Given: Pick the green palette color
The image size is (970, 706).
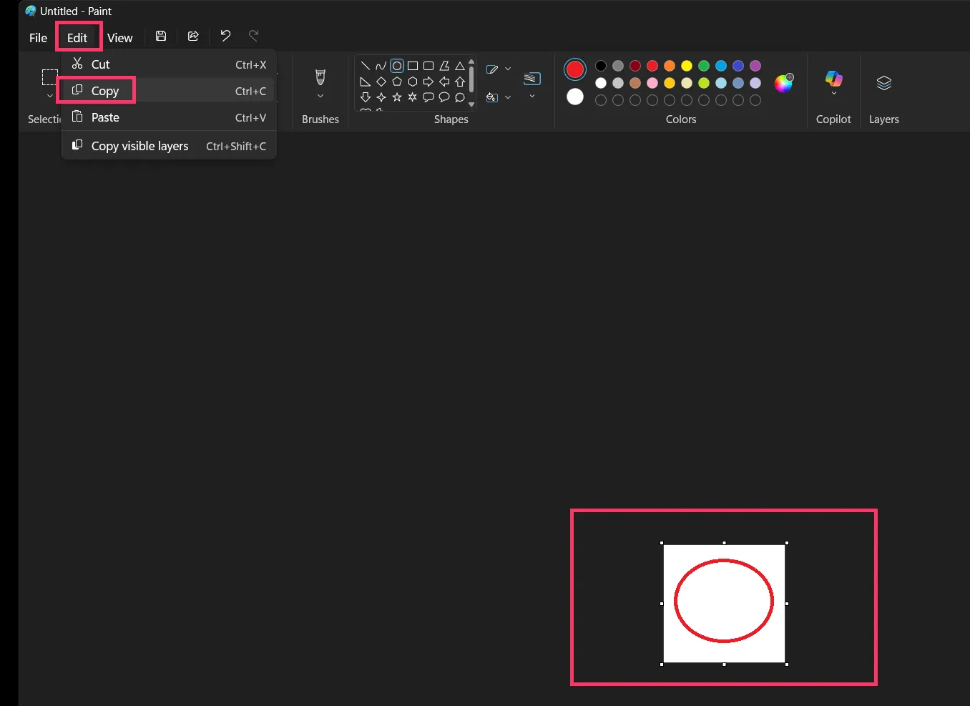Looking at the screenshot, I should click(704, 66).
